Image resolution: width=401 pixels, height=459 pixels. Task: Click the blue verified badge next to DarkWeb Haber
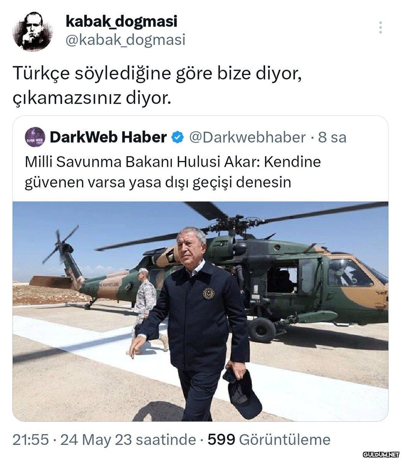pyautogui.click(x=178, y=137)
